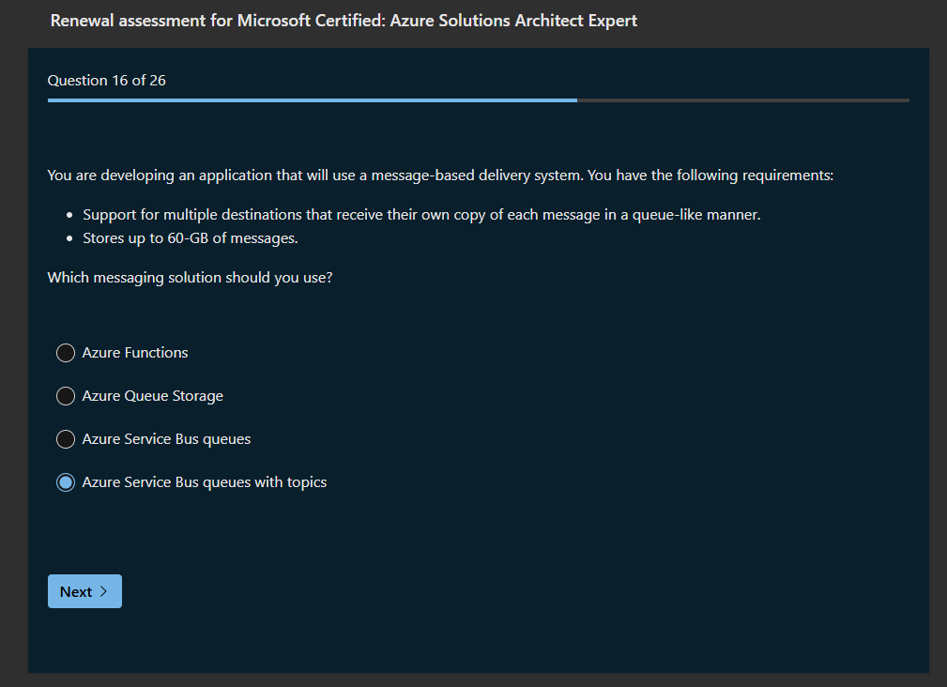Click "Which messaging solution should you use?" text
947x687 pixels.
coord(190,278)
